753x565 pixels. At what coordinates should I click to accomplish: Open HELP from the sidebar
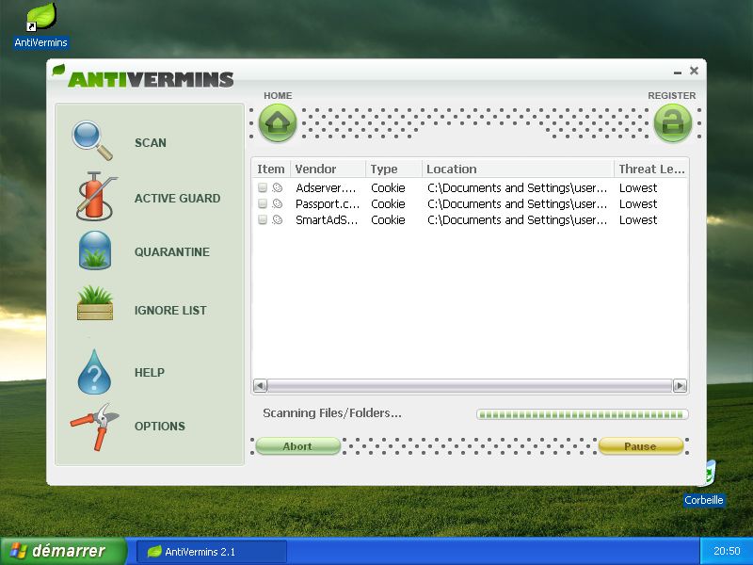click(150, 372)
